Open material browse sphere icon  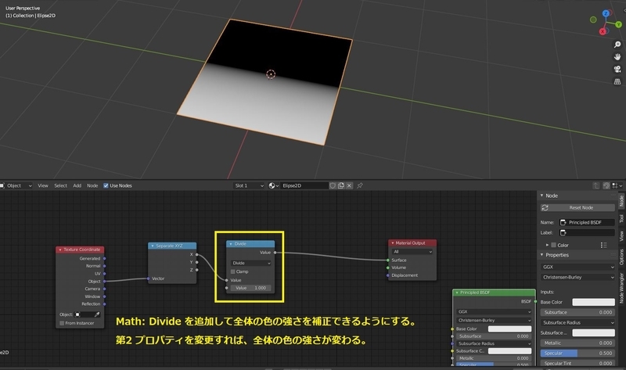[x=273, y=185]
